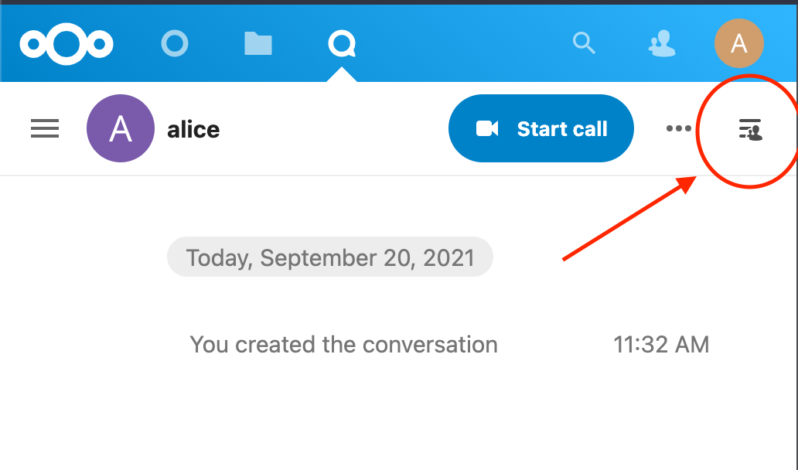Open the active Talk tab in the app bar

click(x=342, y=44)
